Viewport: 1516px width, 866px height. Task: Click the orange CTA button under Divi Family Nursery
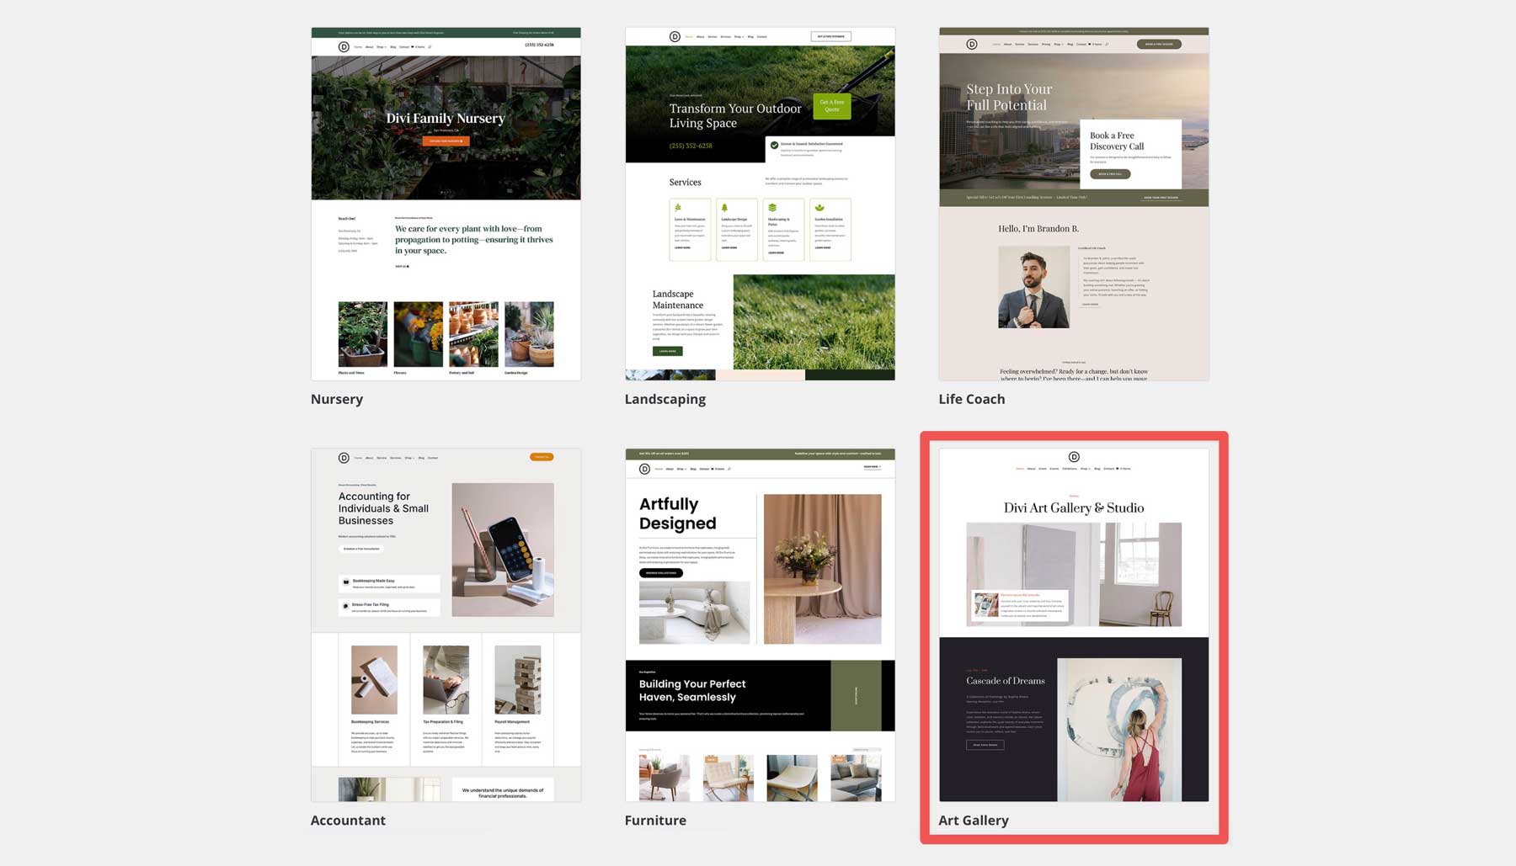click(445, 141)
